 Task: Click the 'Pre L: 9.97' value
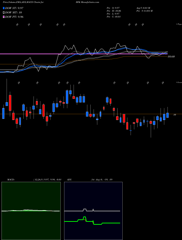click(114, 14)
